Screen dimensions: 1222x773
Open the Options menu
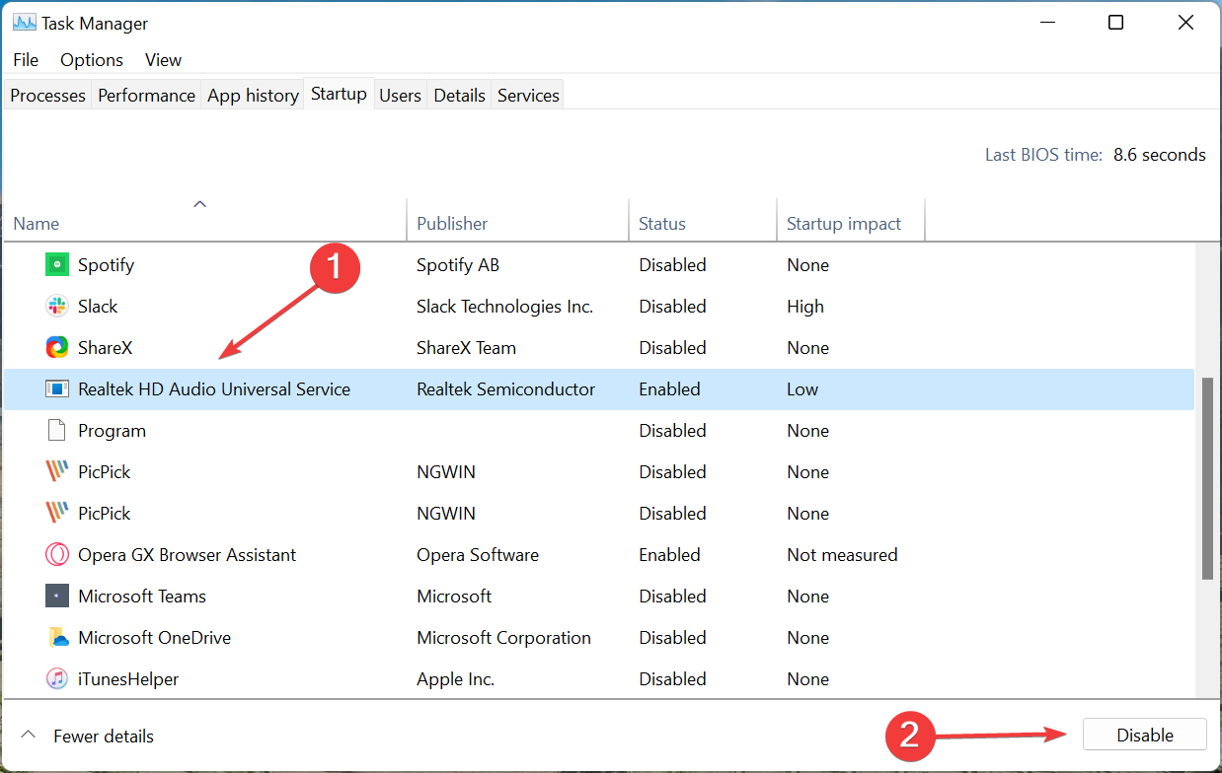[x=92, y=60]
